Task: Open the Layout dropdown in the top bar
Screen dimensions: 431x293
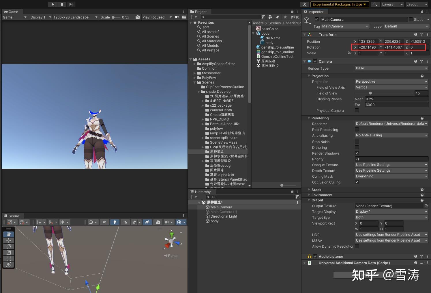Action: [417, 4]
